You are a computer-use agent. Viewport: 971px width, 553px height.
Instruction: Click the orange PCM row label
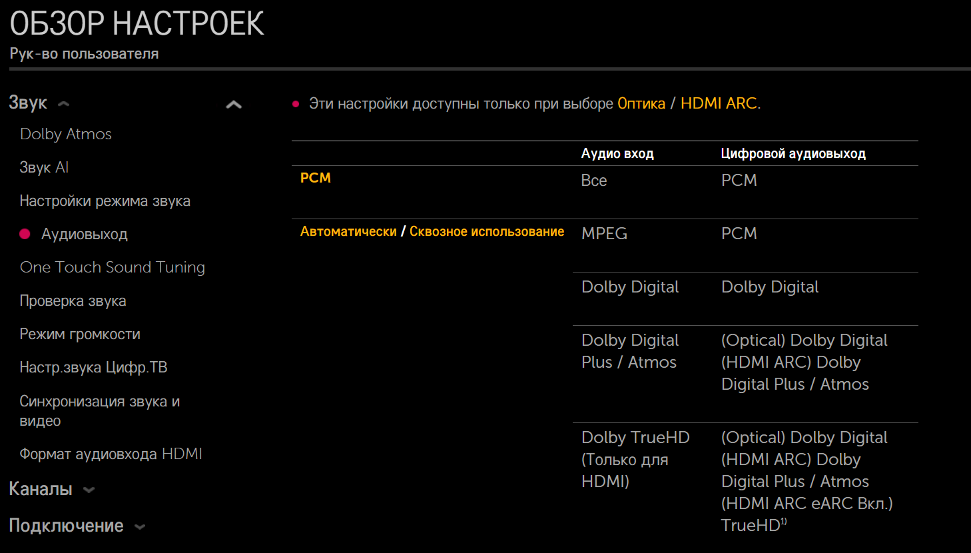(316, 178)
